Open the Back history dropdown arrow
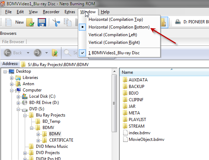Viewport: 209px width, 160px height. [x=28, y=53]
